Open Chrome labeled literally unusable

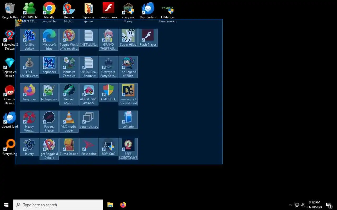tap(49, 13)
